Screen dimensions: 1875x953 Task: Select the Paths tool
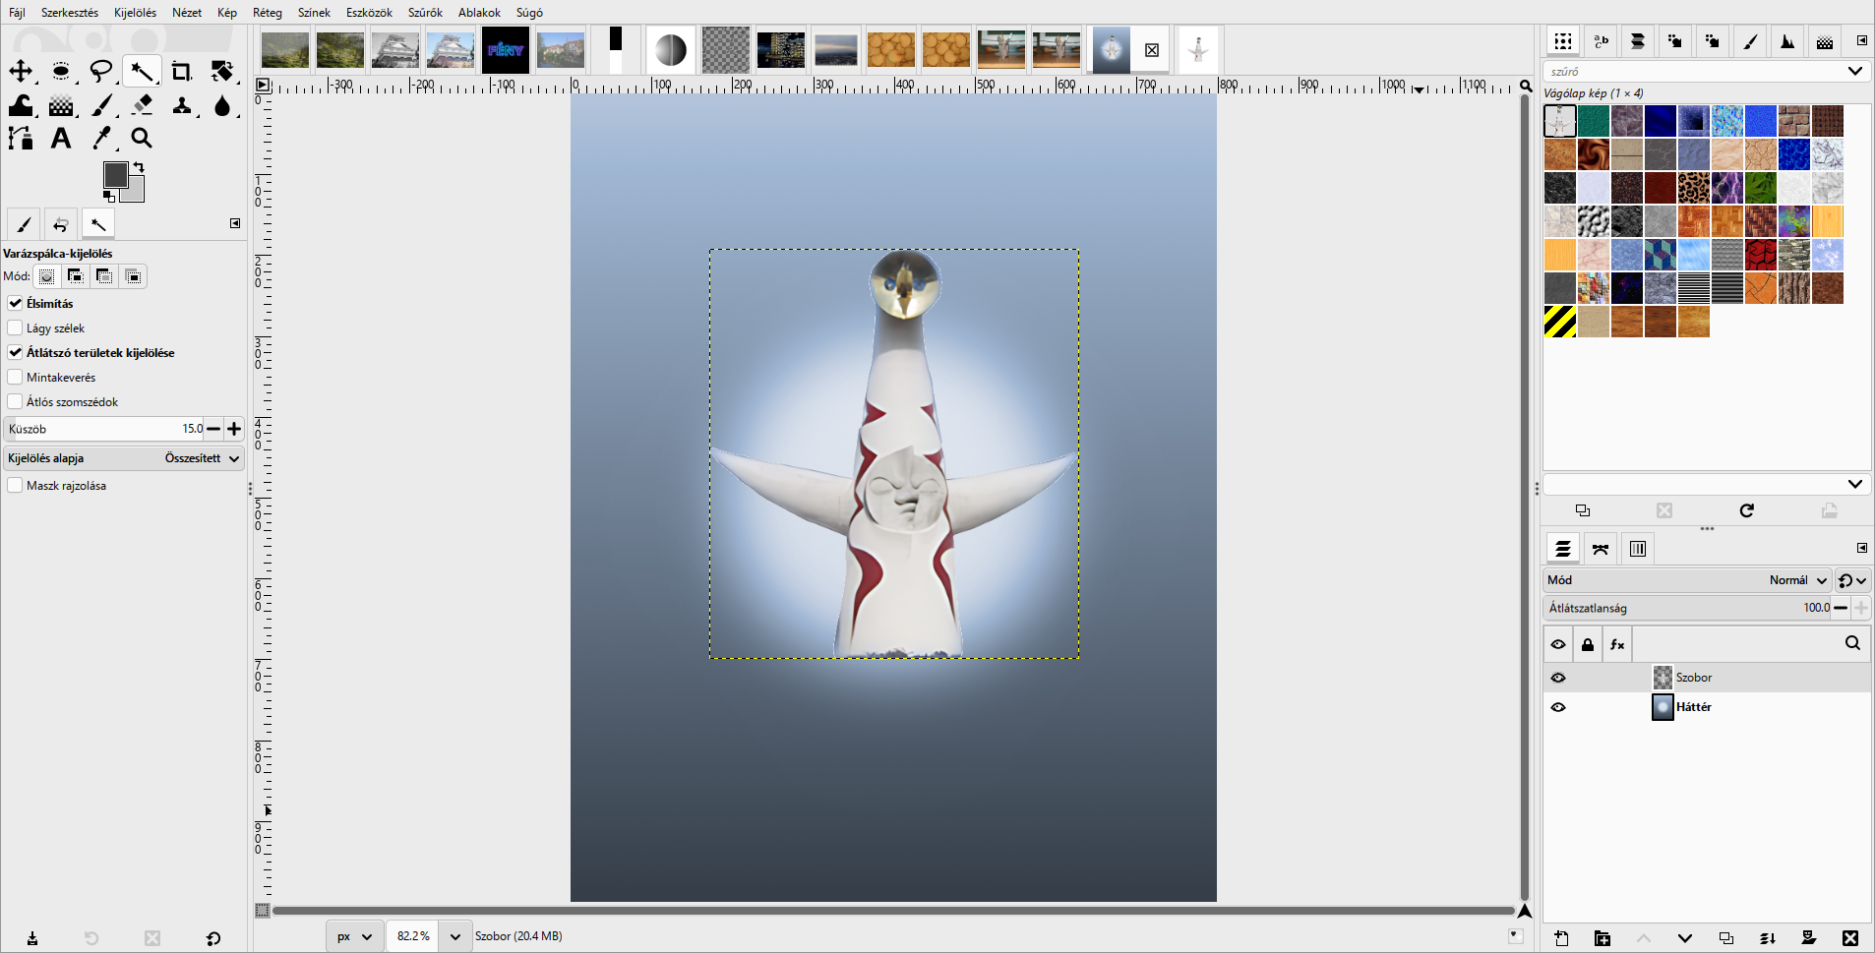[21, 139]
